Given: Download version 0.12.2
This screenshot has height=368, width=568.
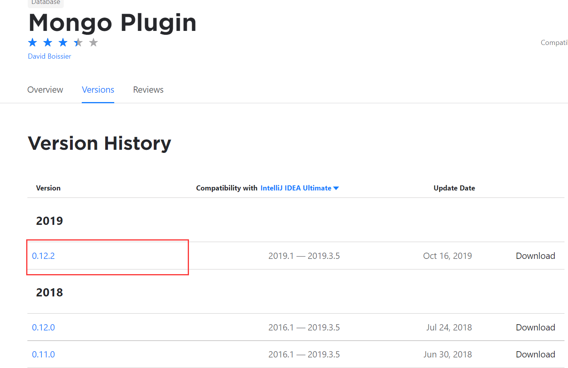Looking at the screenshot, I should 535,256.
